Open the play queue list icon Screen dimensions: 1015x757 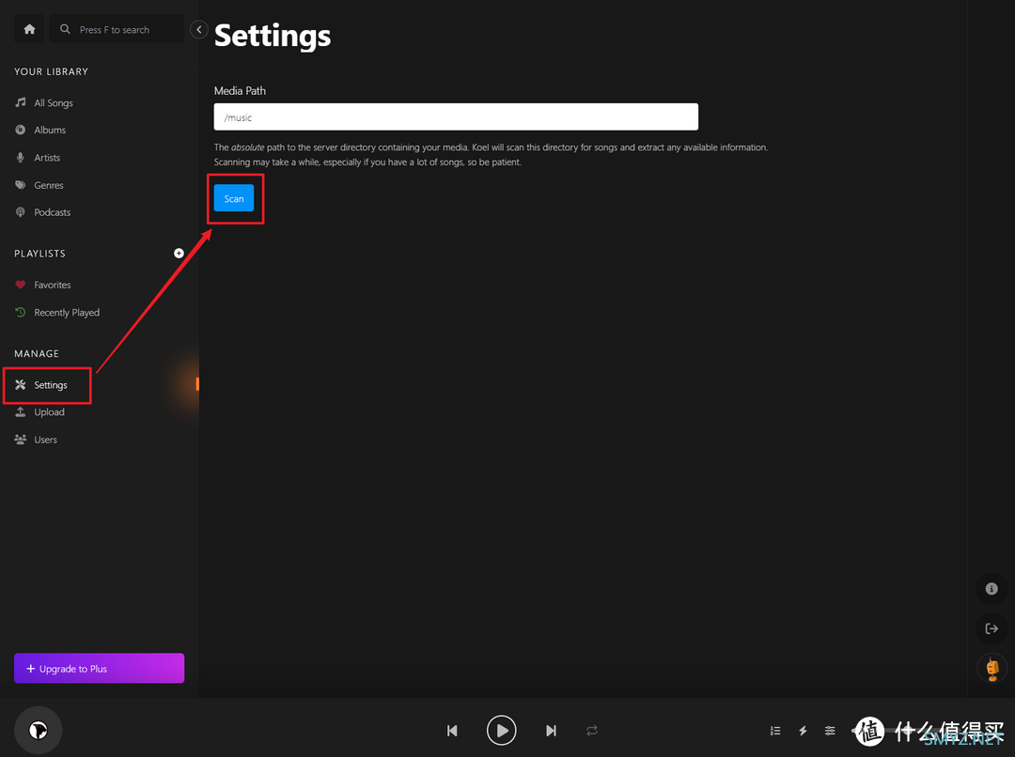click(x=775, y=731)
